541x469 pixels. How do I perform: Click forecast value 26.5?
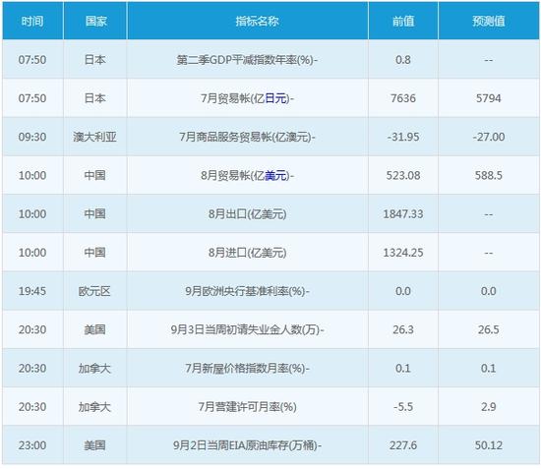(x=489, y=330)
